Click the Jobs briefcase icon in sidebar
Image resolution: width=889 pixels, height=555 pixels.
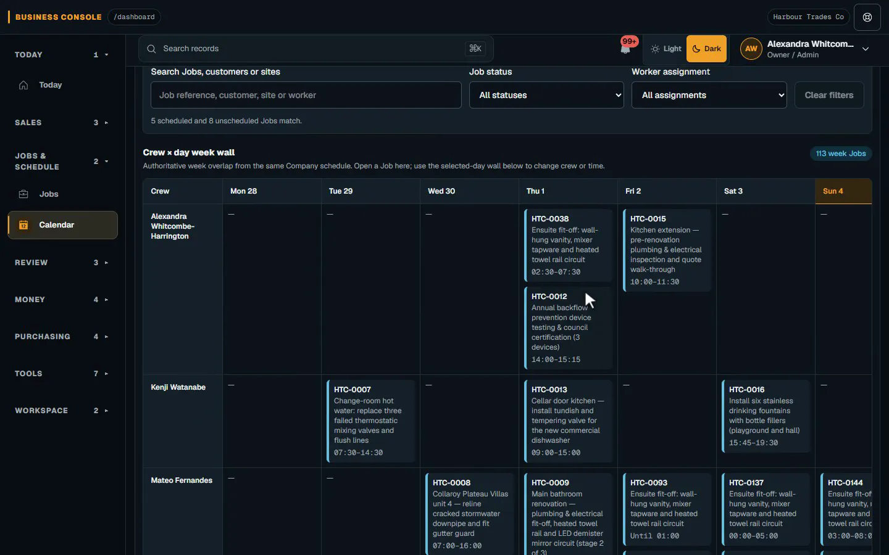(x=23, y=194)
